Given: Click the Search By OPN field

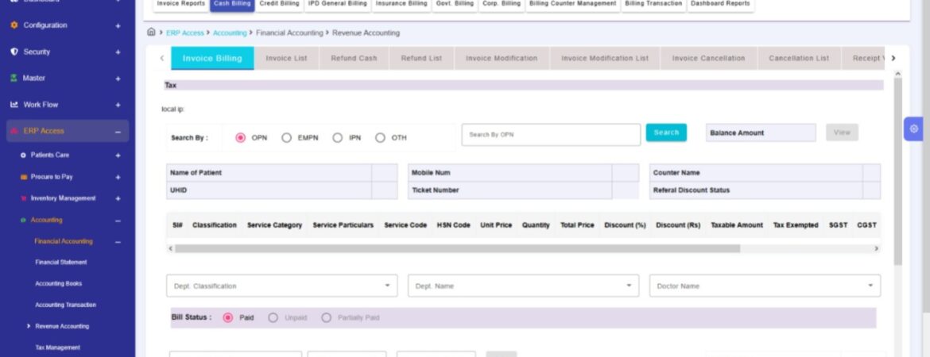Looking at the screenshot, I should [x=551, y=135].
